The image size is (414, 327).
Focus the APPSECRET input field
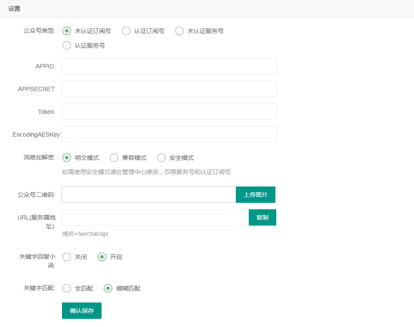(170, 89)
